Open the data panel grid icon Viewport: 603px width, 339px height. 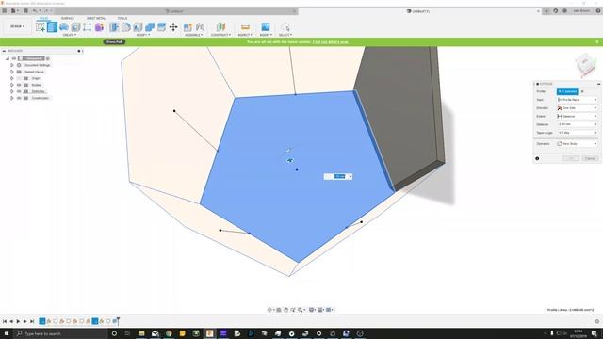(5, 10)
